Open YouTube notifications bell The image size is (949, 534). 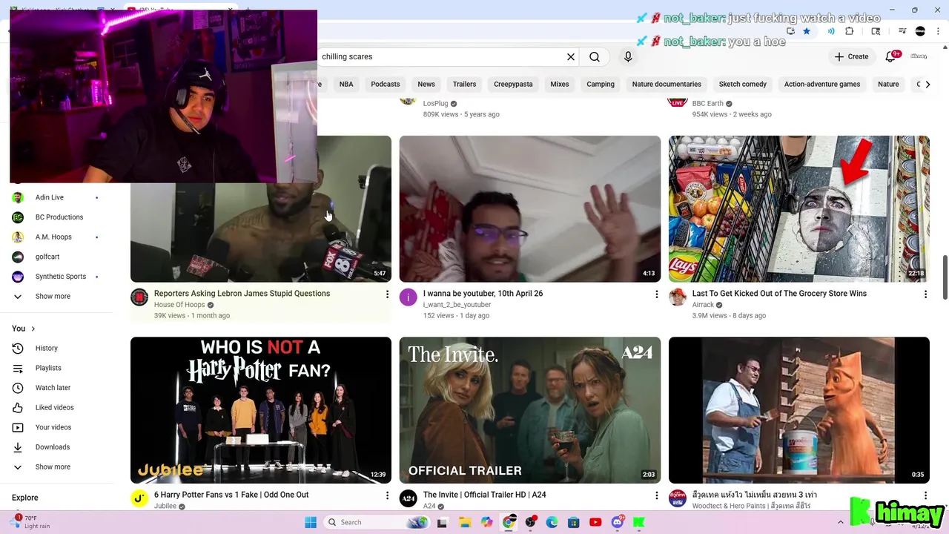891,56
